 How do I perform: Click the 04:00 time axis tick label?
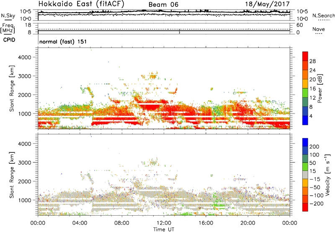[x=80, y=223]
